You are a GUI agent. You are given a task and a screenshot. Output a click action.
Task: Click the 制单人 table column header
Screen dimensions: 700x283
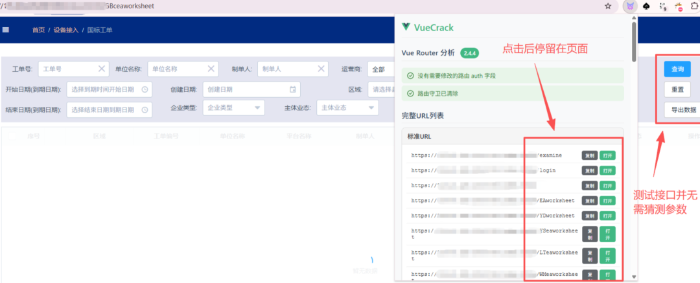[365, 136]
